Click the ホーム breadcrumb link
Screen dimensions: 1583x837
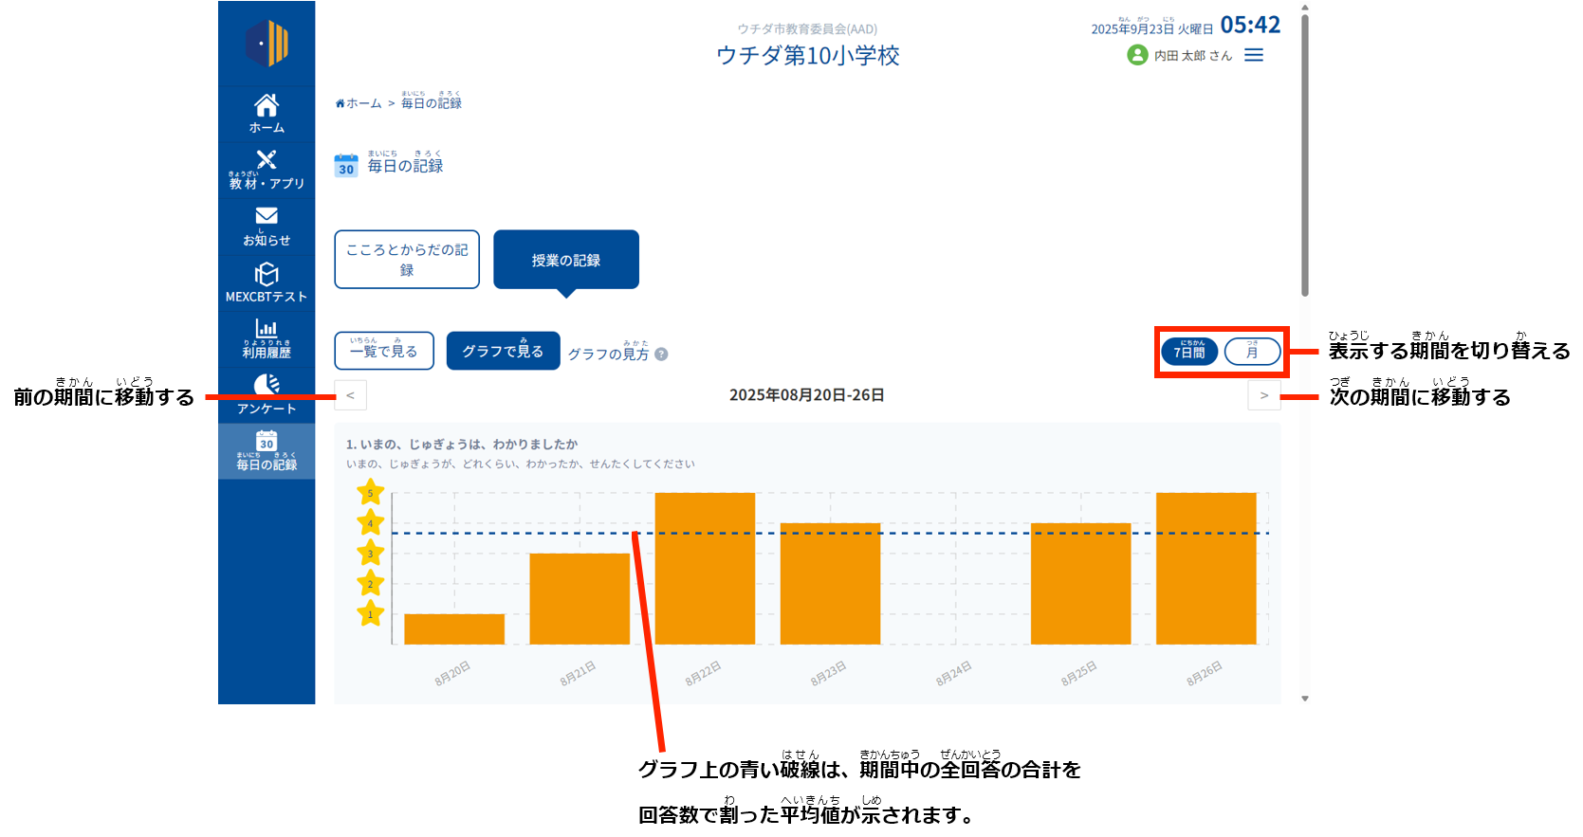coord(359,103)
